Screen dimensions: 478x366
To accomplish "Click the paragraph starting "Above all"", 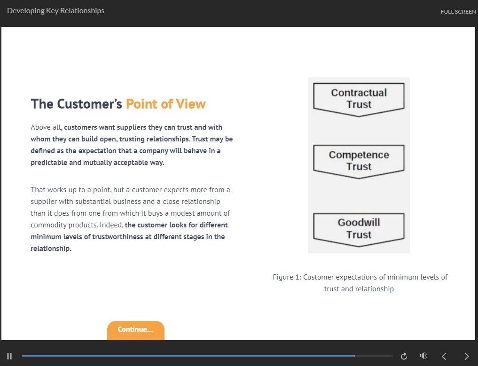I will pyautogui.click(x=132, y=145).
